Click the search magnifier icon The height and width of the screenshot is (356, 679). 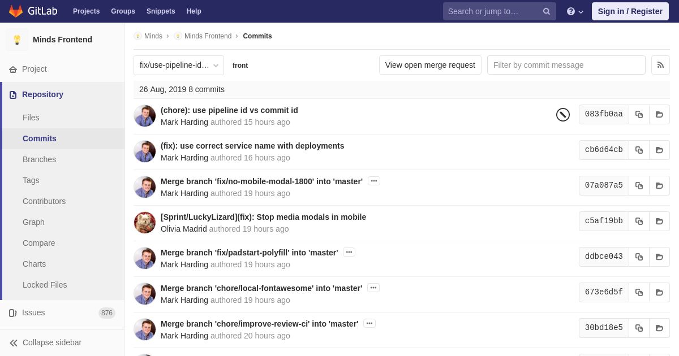pyautogui.click(x=546, y=11)
